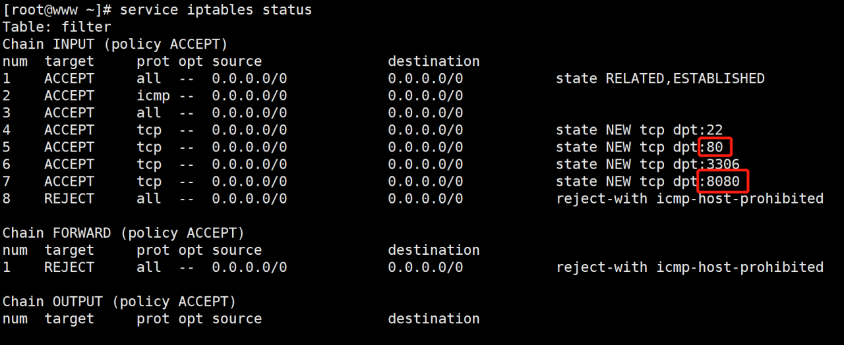
Task: Click the 'Chain INPUT (policy ACCEPT)' heading
Action: [x=115, y=44]
